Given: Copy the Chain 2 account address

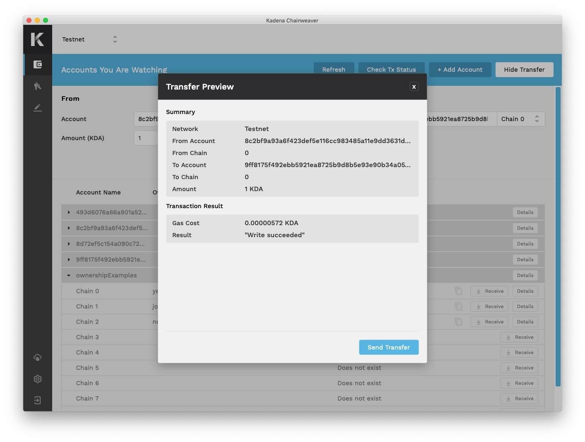Looking at the screenshot, I should (458, 322).
